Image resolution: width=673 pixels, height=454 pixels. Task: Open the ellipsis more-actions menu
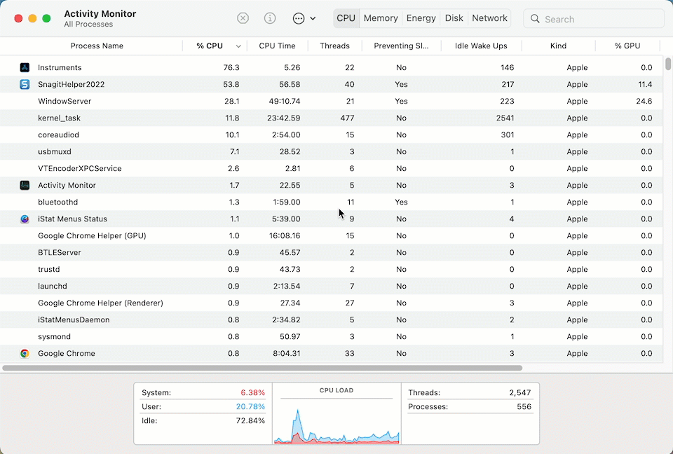[x=304, y=18]
